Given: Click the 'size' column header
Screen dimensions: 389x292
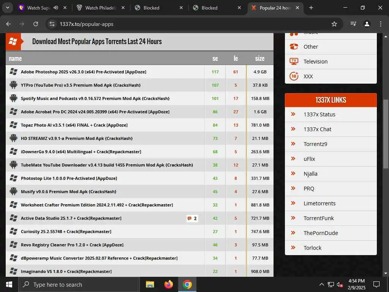Looking at the screenshot, I should pyautogui.click(x=260, y=58).
